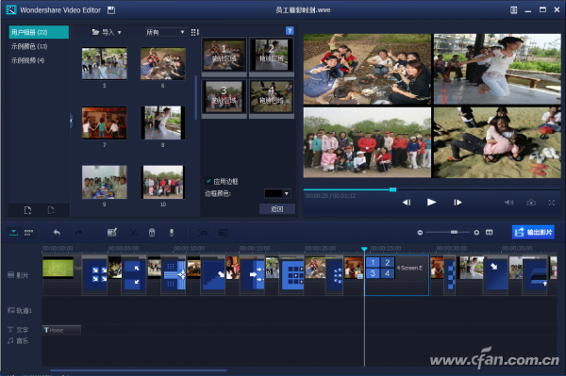
Task: Click the power tool crop icon
Action: (x=204, y=233)
